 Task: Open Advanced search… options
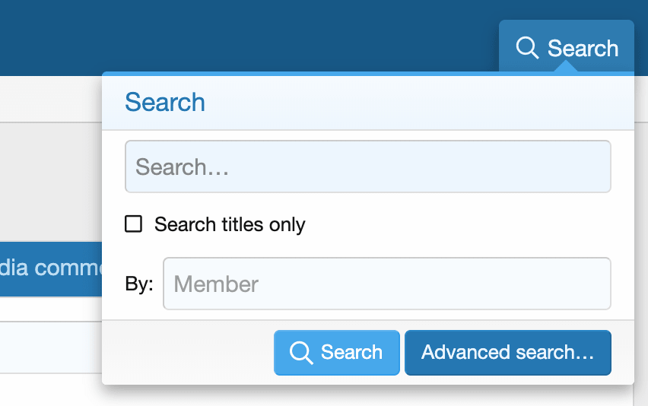tap(507, 353)
